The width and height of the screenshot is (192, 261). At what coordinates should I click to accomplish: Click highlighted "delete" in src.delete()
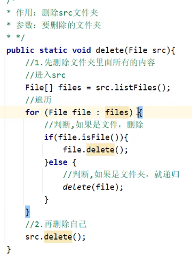click(58, 237)
